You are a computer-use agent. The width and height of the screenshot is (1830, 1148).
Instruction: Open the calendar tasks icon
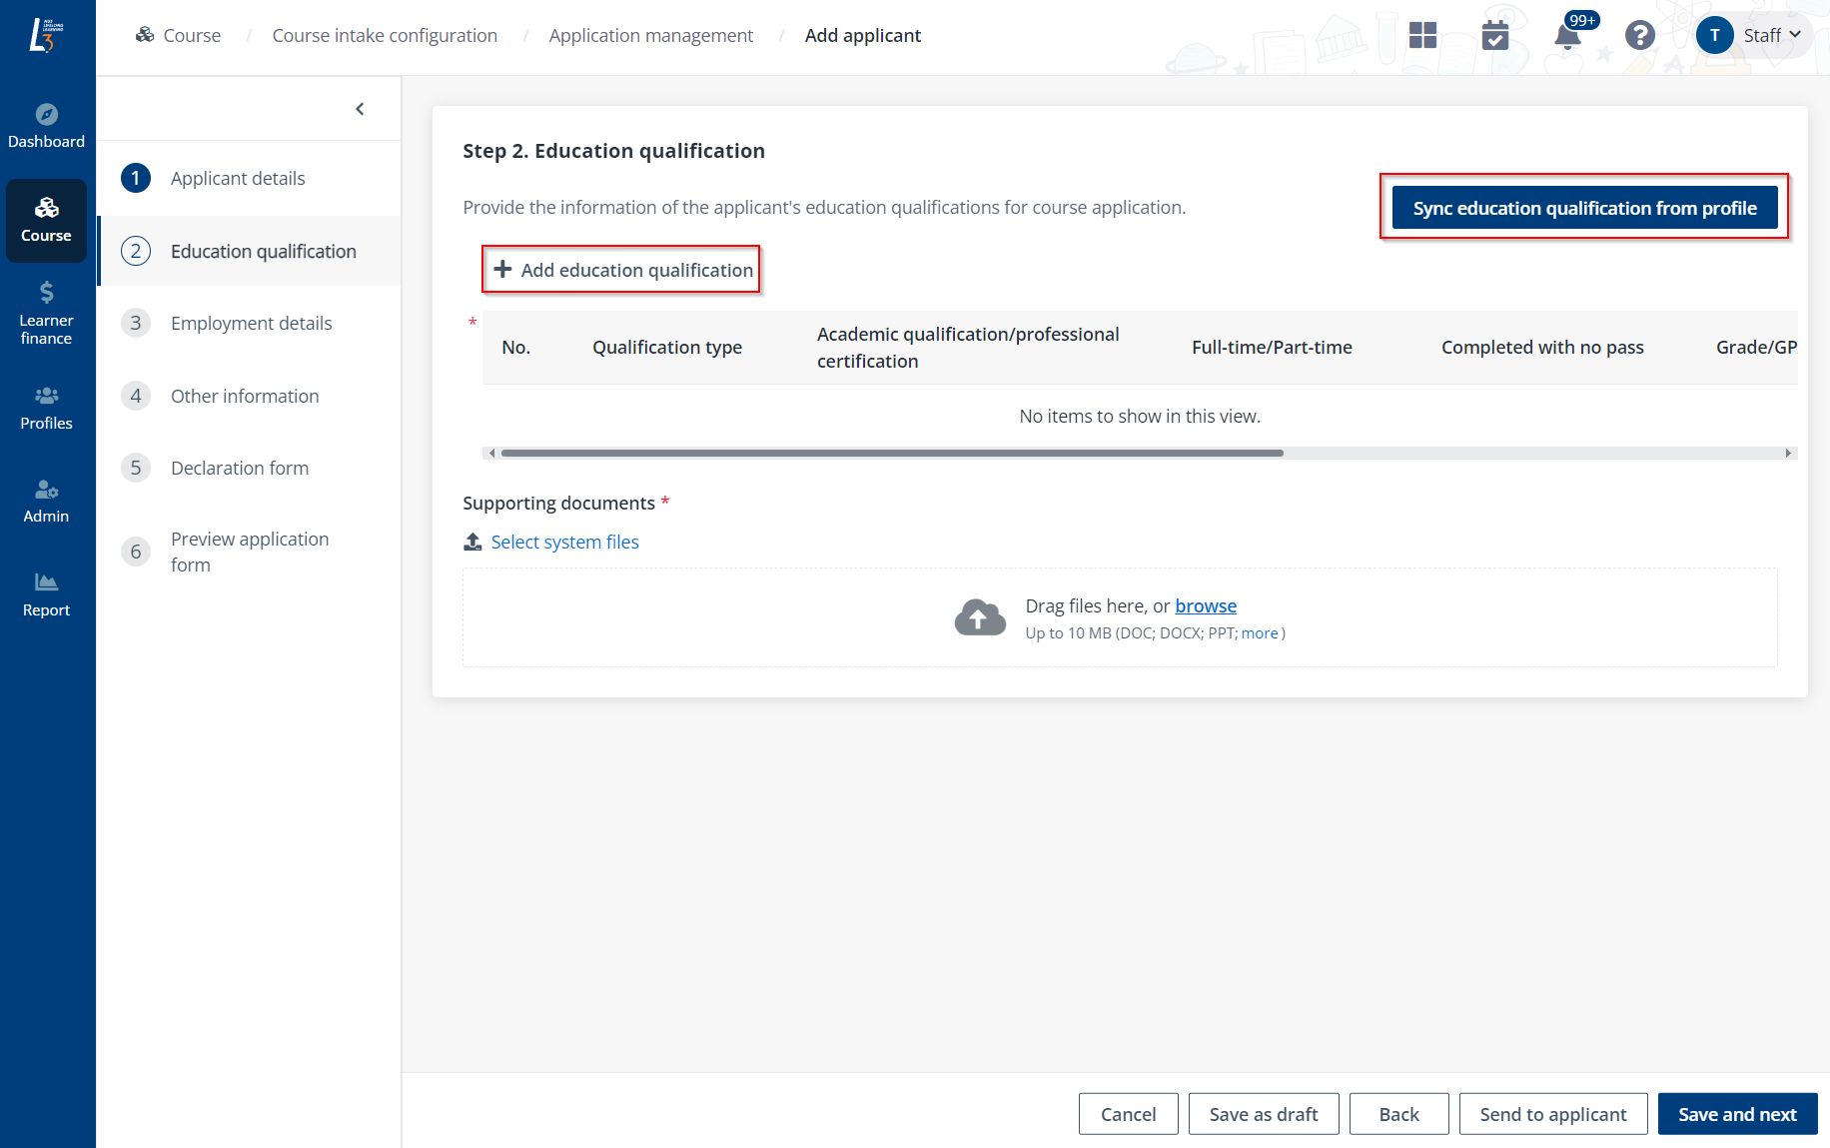point(1495,36)
